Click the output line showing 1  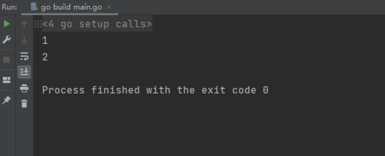tap(45, 41)
